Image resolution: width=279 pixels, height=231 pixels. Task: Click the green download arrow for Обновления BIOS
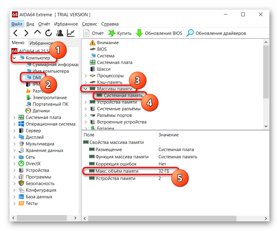coord(139,33)
